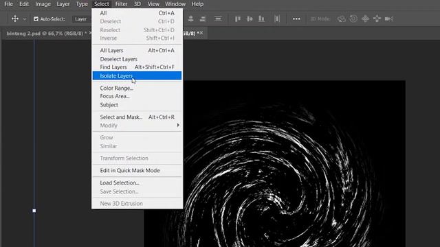Toggle the Auto-Select checkbox
The height and width of the screenshot is (247, 440).
point(36,19)
